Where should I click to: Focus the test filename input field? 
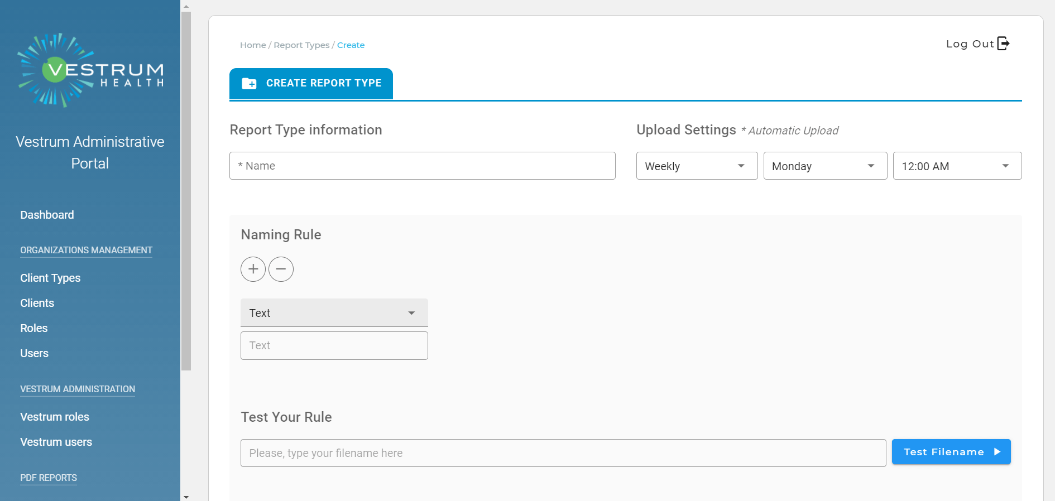(563, 453)
